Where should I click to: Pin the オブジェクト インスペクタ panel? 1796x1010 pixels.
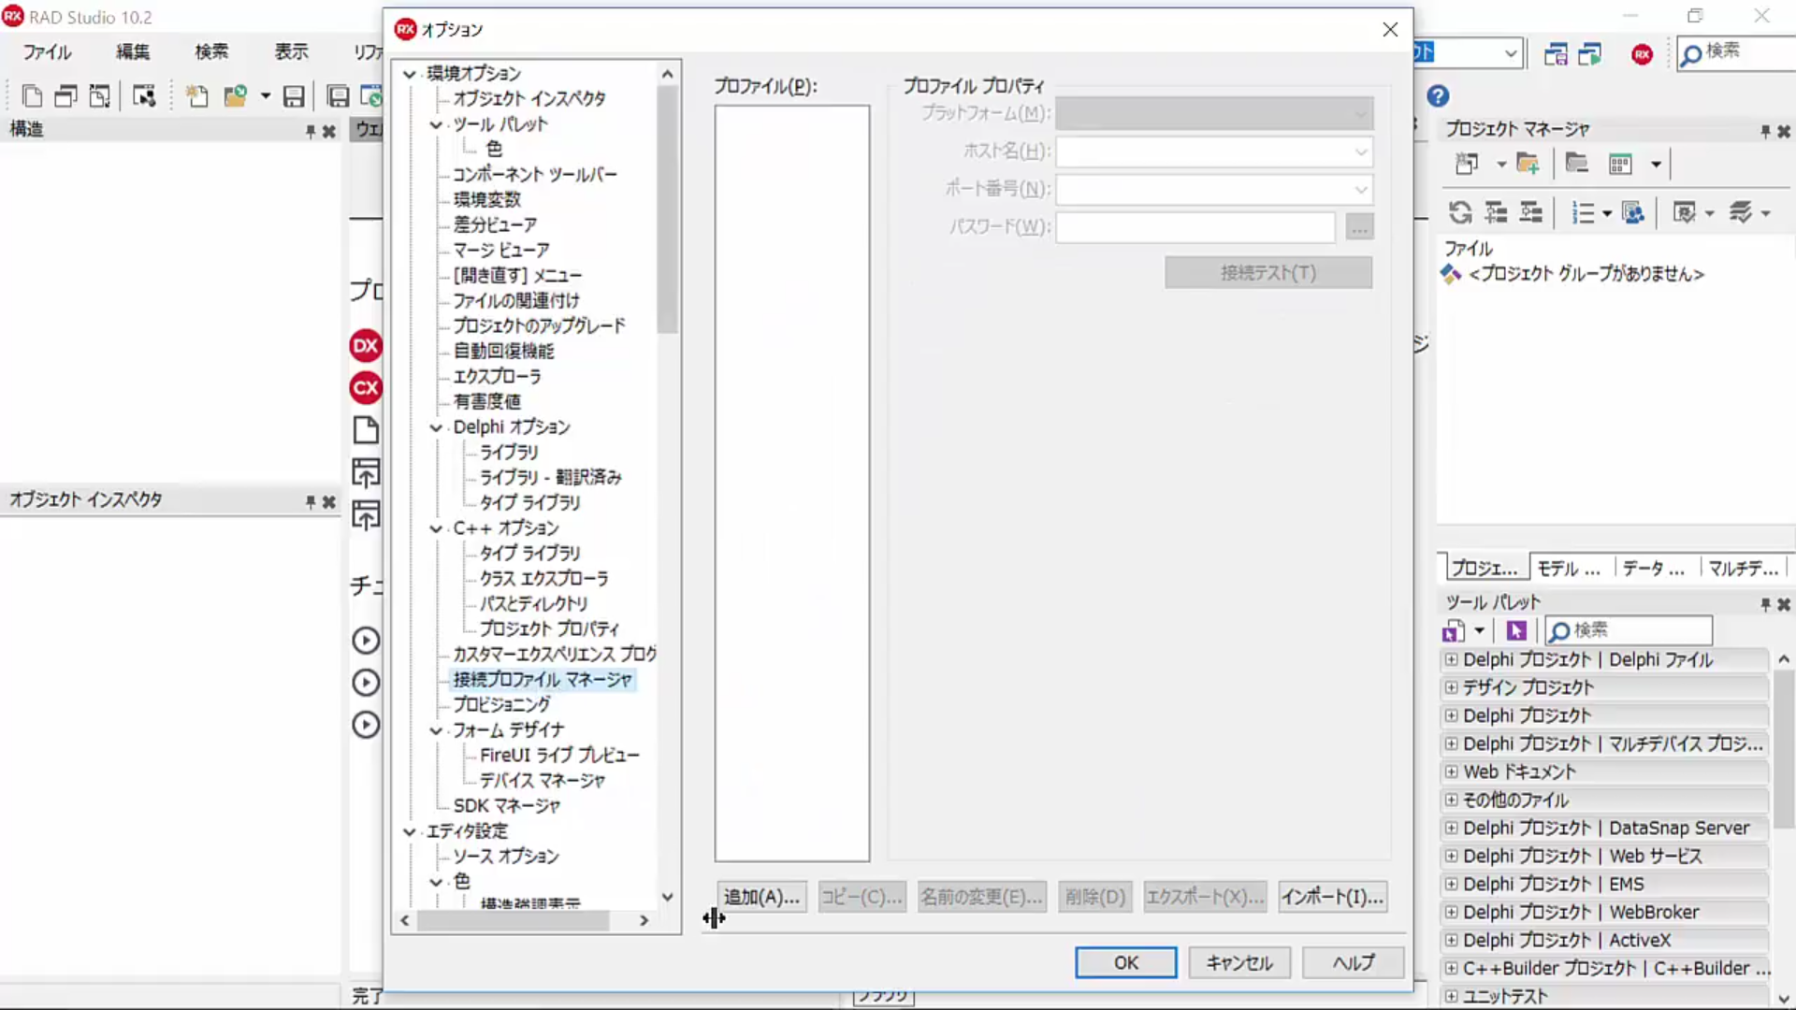[311, 502]
